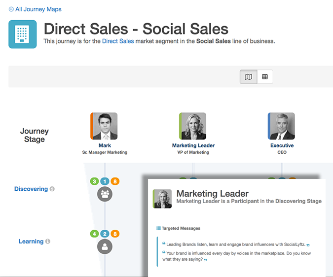
Task: Click the teal building journey icon
Action: [x=23, y=34]
